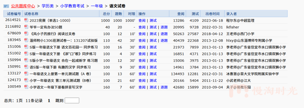
Task: Click 查阅 for 一年级语文上册第一单元测试题
Action: pos(142,74)
